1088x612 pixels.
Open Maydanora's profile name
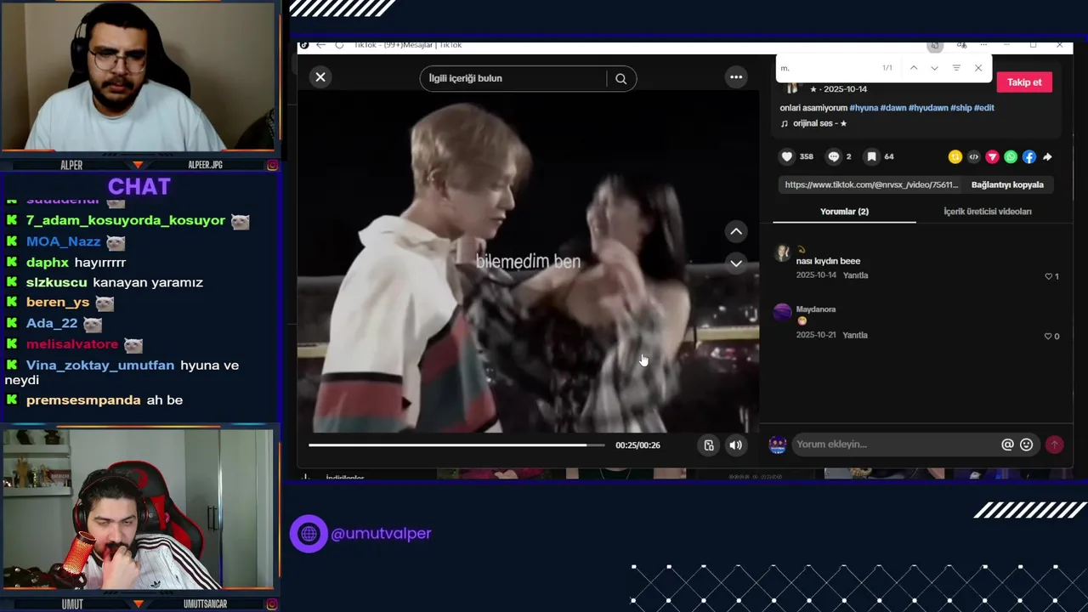click(x=816, y=309)
